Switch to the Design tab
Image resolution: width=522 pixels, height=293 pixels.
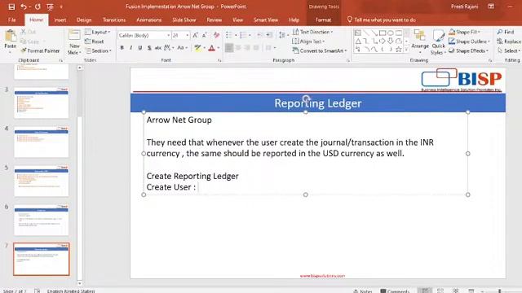[x=84, y=20]
